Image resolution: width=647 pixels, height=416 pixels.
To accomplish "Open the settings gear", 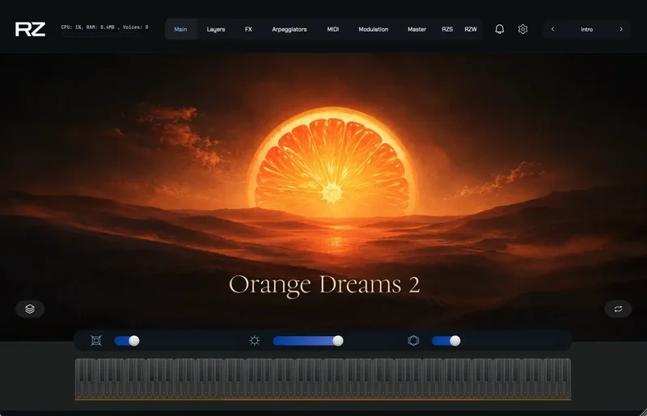I will tap(522, 29).
